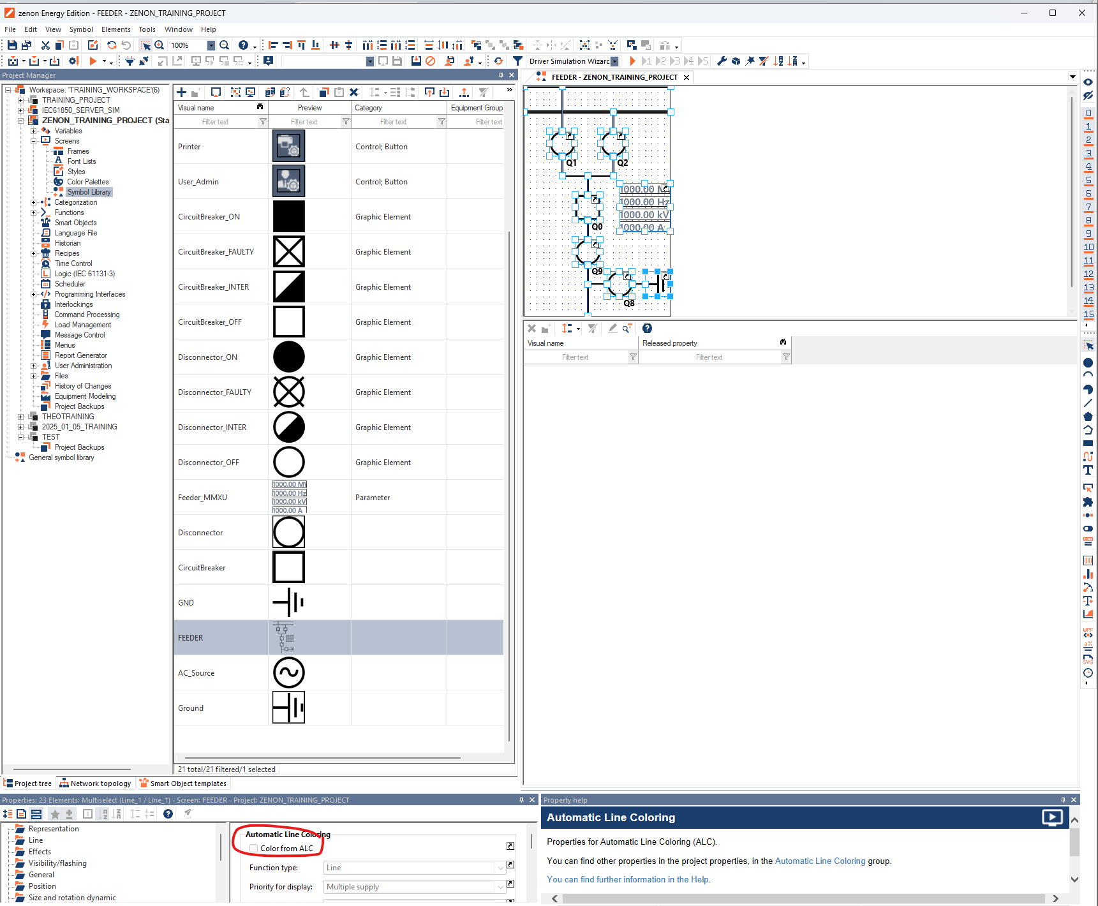Viewport: 1098px width, 906px height.
Task: Select the static text T tool in the right sidebar
Action: 1088,470
